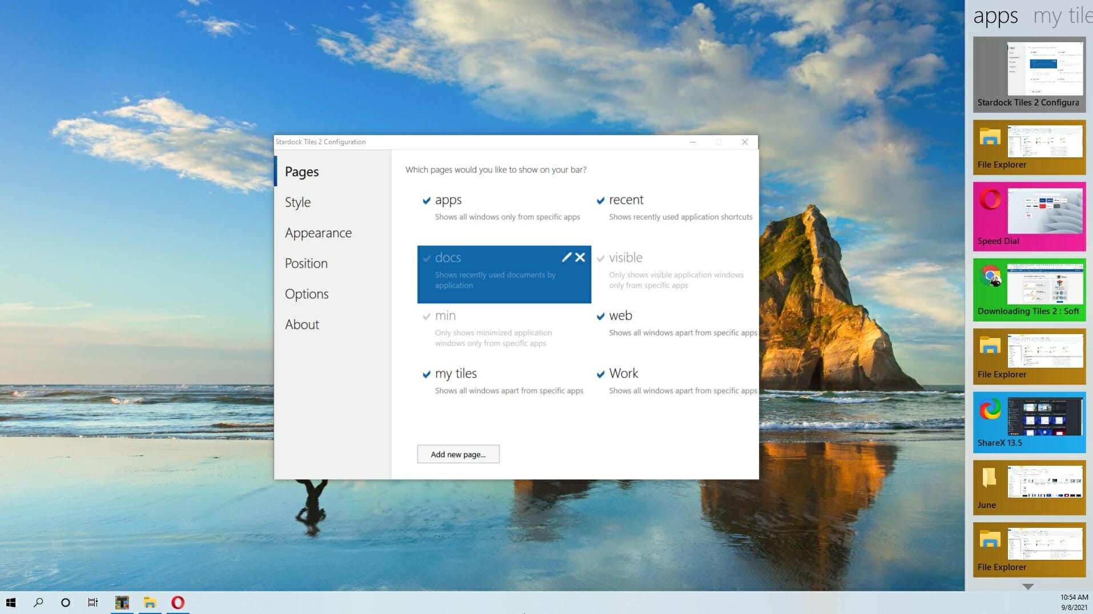Click the pencil icon to edit the docs page

[x=567, y=258]
